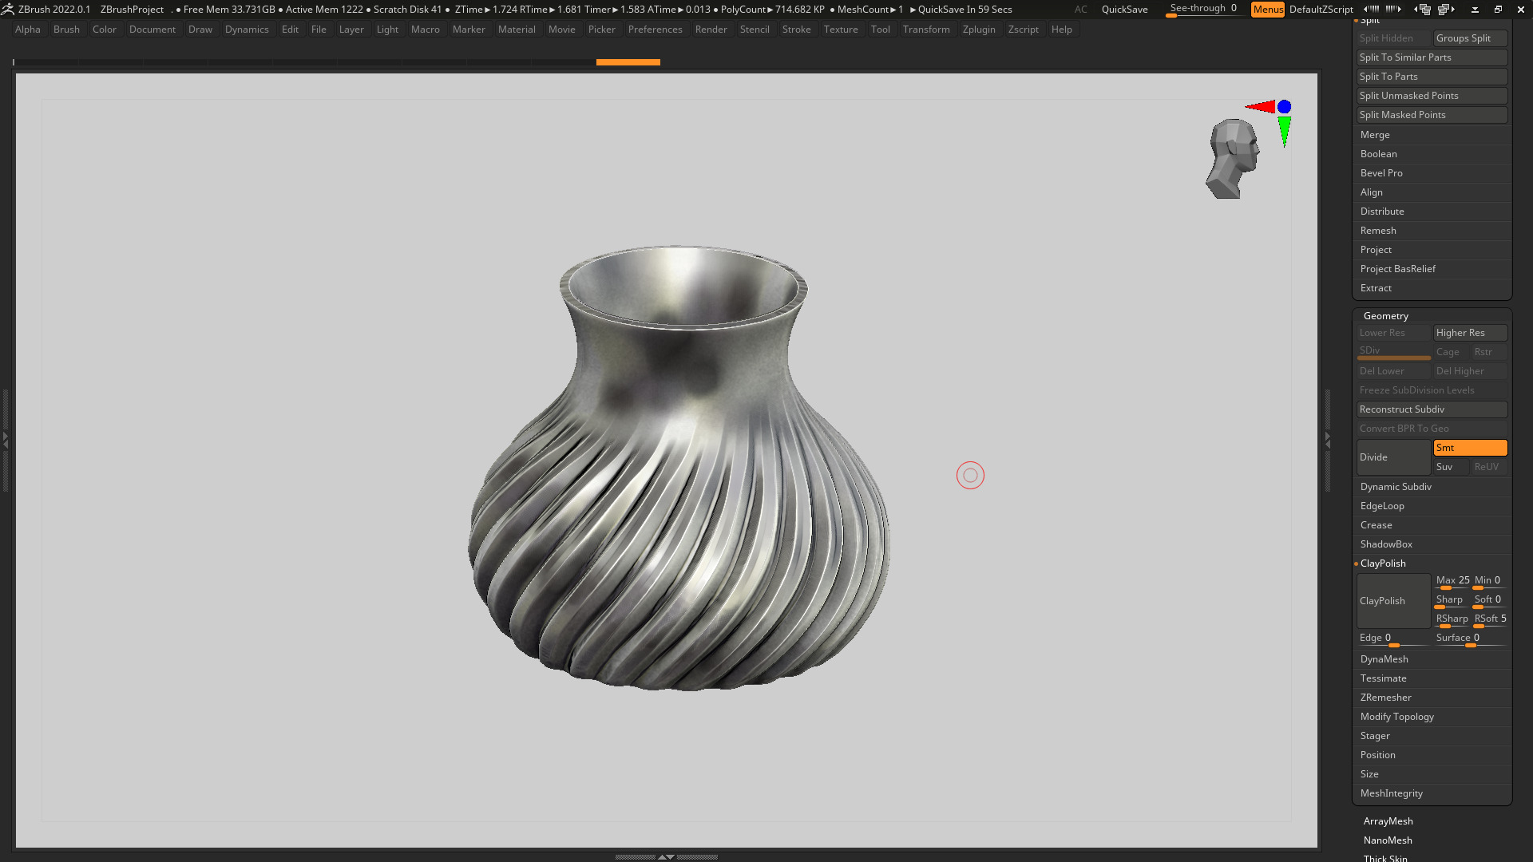The width and height of the screenshot is (1533, 862).
Task: Click the red X-axis cone on CamView
Action: 1260,107
